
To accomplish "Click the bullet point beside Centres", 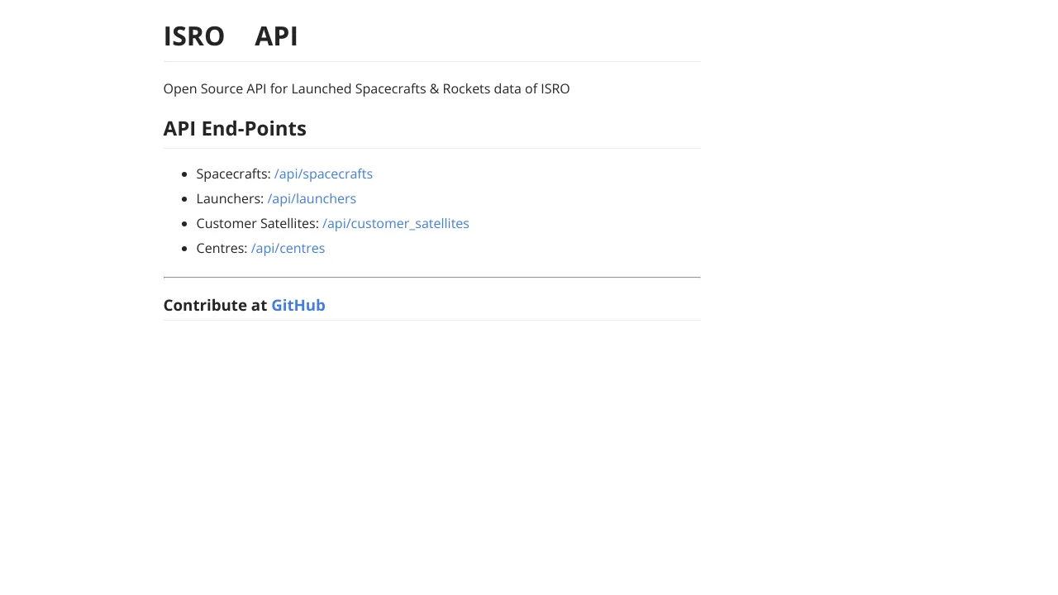I will (184, 249).
